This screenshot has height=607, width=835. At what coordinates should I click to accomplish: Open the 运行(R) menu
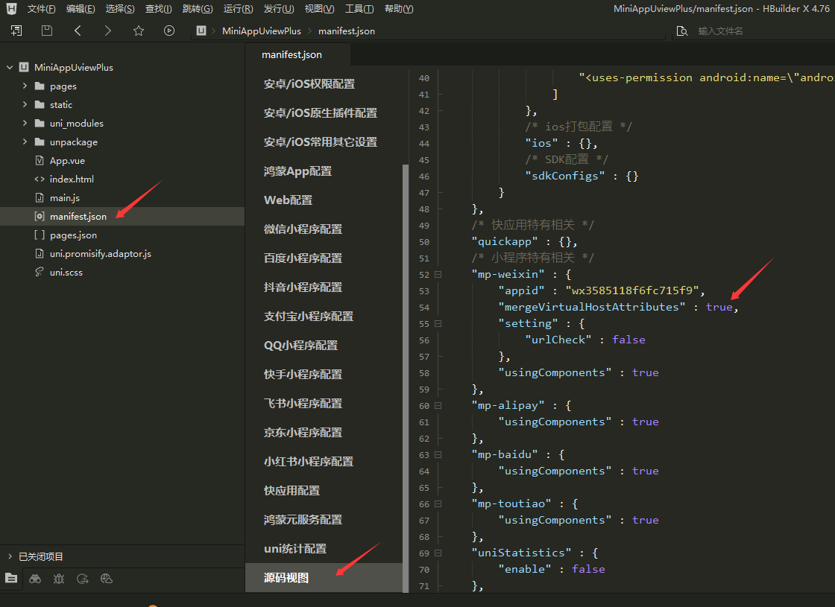(x=238, y=8)
